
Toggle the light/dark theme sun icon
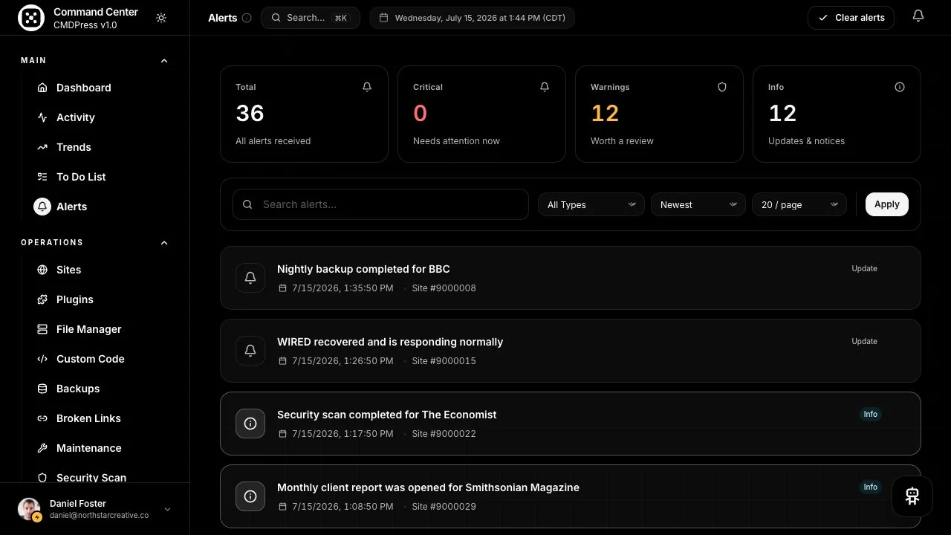(x=161, y=18)
